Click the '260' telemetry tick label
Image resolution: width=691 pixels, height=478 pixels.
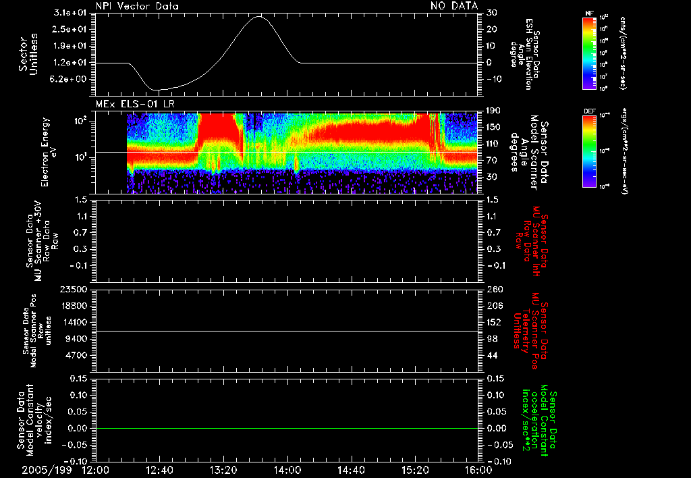pyautogui.click(x=495, y=290)
